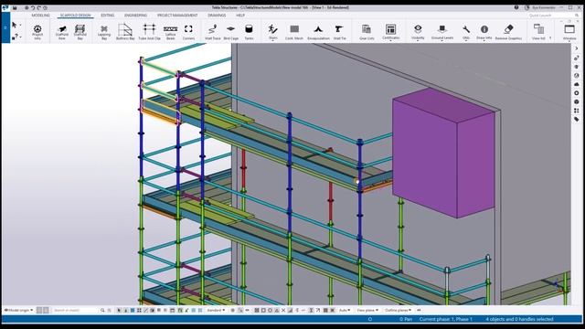Select the Wall Trace tool

click(x=213, y=32)
